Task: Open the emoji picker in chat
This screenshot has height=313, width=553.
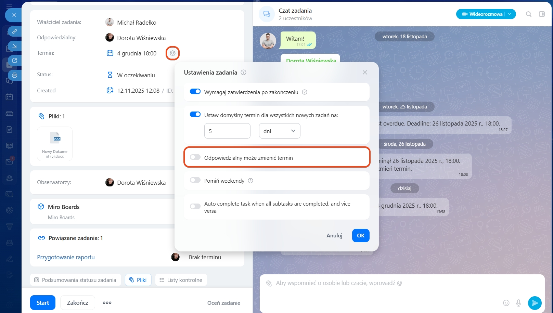Action: [506, 303]
